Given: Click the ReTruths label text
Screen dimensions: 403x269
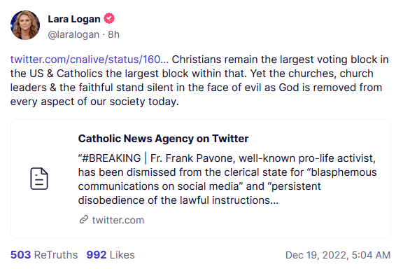Looking at the screenshot, I should point(56,255).
